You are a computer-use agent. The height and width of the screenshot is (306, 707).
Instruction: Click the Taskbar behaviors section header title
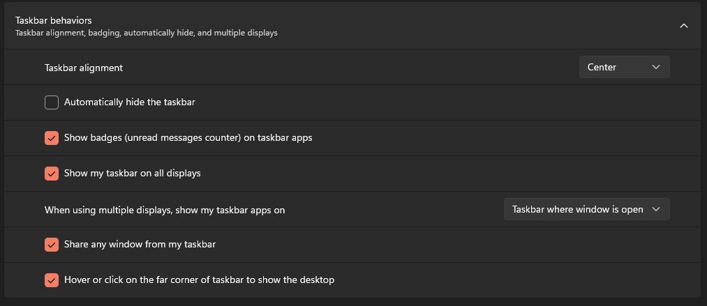(53, 20)
